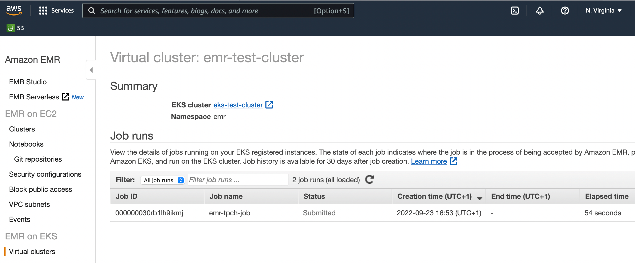Click creation time 2022-09-23 16:53 cell

coord(439,213)
